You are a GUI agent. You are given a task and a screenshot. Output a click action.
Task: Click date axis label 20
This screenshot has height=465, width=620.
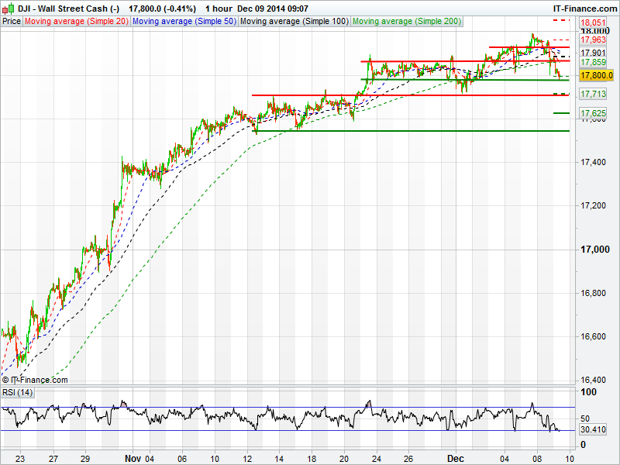(343, 459)
